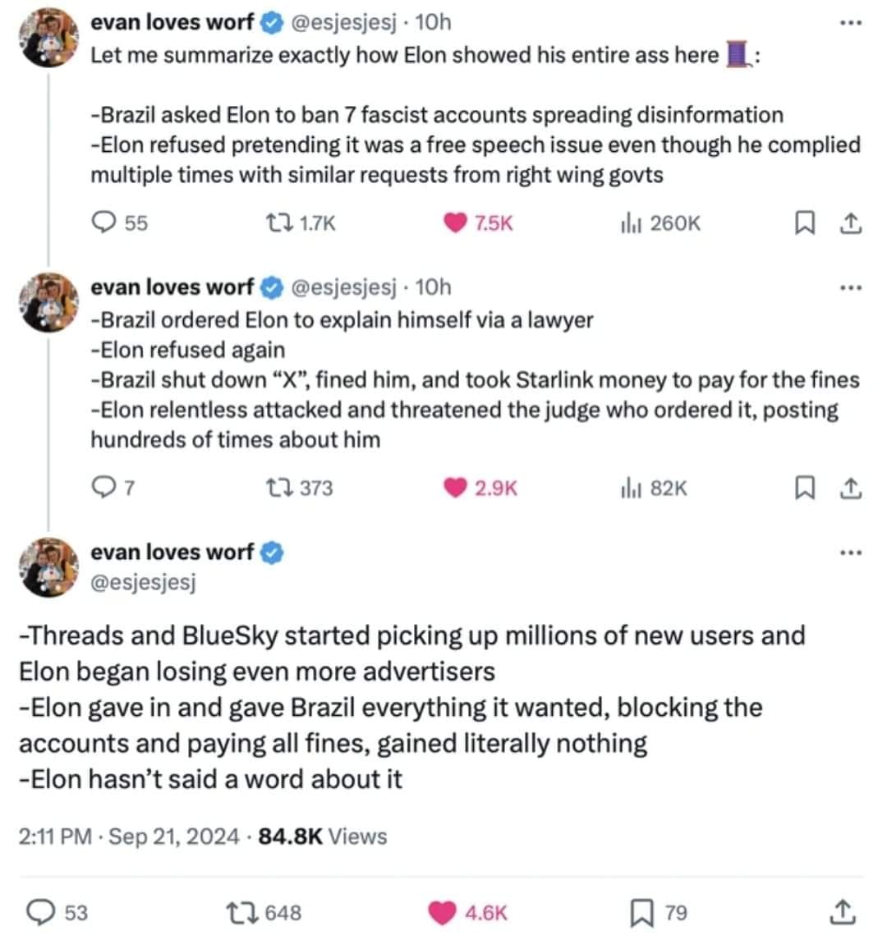Like the first tweet with 7.5K likes
This screenshot has width=887, height=940.
[455, 222]
